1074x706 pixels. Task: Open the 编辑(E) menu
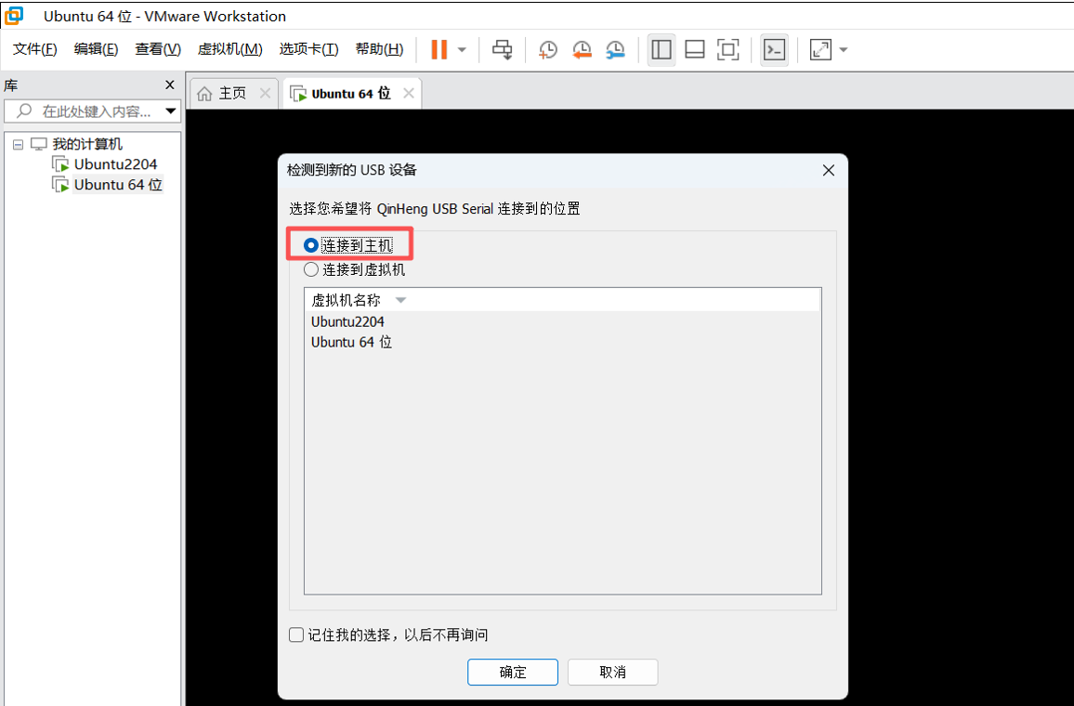(96, 48)
